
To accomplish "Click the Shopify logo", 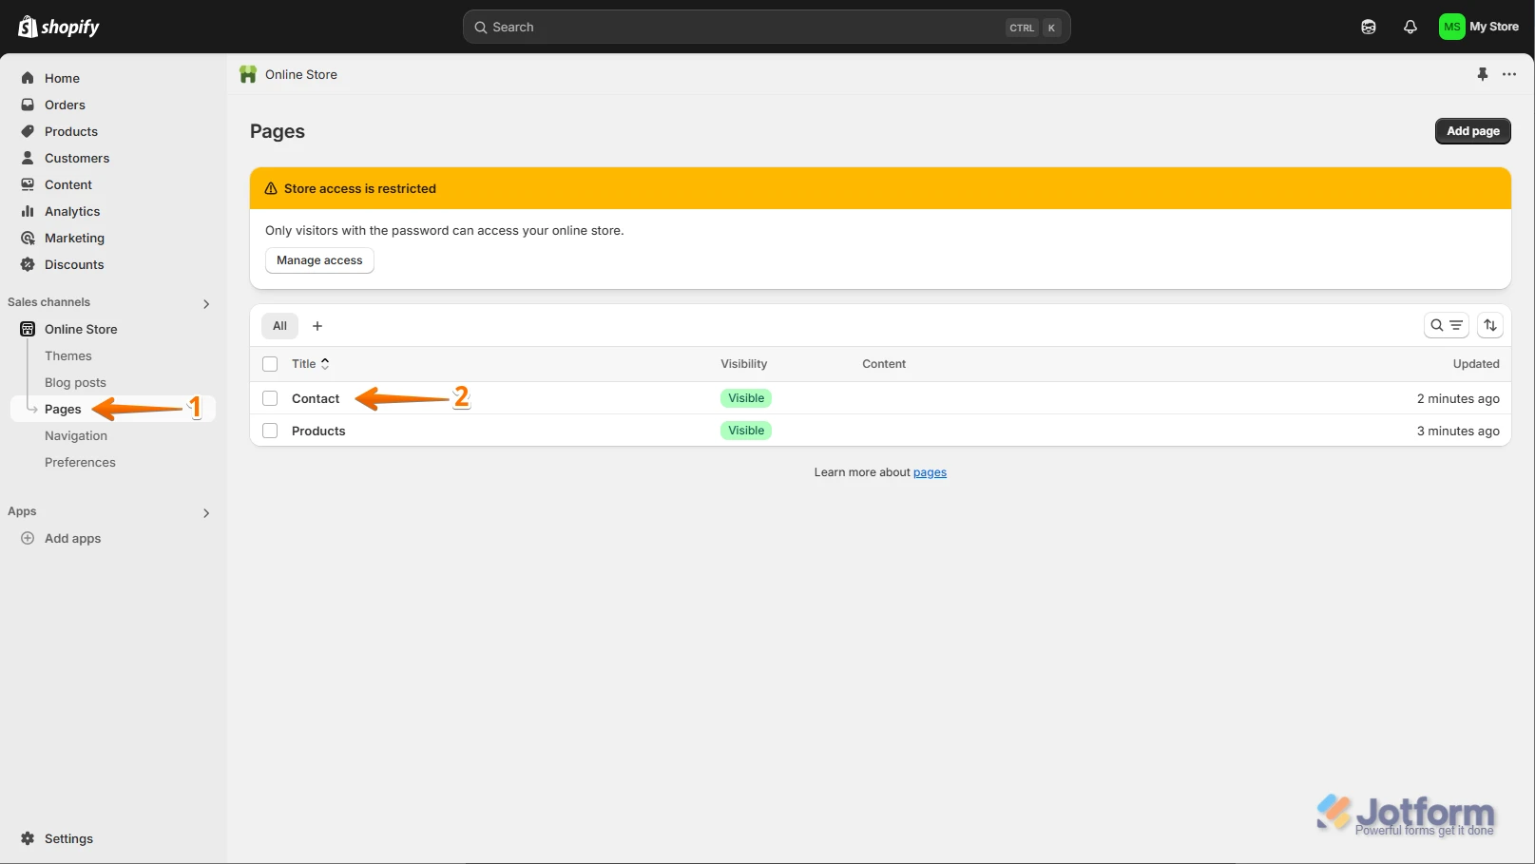I will 57,26.
